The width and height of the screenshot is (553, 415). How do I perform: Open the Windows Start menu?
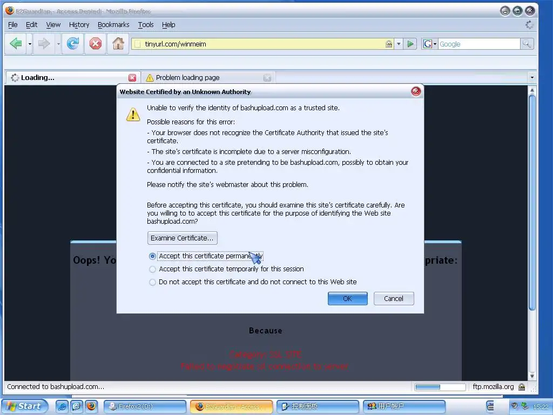click(25, 406)
